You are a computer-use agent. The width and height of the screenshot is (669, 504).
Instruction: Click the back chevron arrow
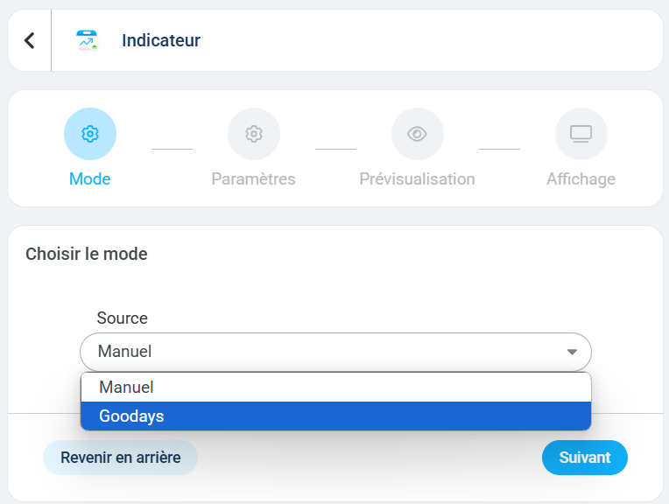click(30, 40)
